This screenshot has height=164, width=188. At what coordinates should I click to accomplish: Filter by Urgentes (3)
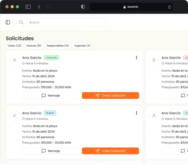pyautogui.click(x=82, y=46)
